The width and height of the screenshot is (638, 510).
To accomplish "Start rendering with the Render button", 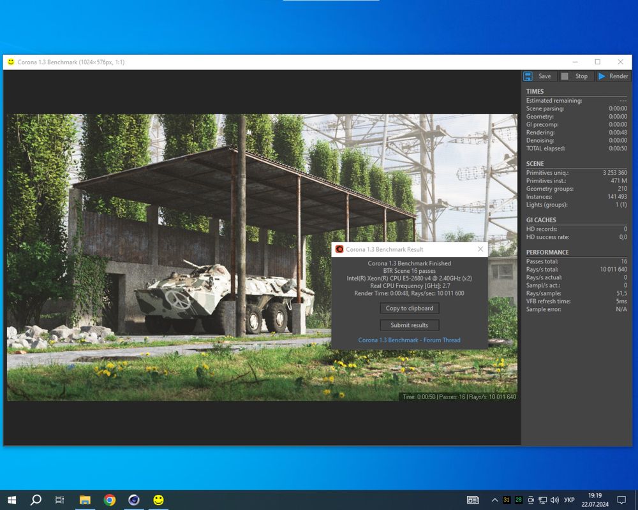I will [x=613, y=76].
